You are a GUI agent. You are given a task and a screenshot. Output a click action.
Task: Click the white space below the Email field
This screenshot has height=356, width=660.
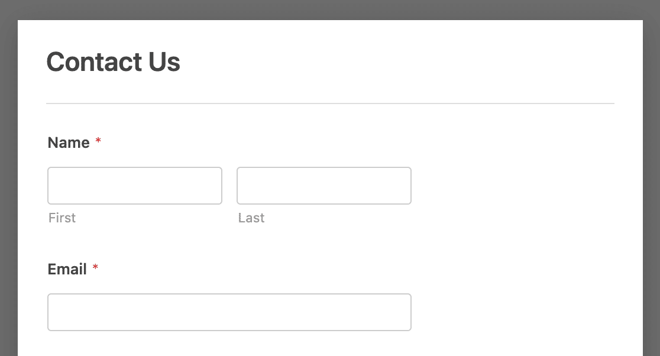[229, 344]
